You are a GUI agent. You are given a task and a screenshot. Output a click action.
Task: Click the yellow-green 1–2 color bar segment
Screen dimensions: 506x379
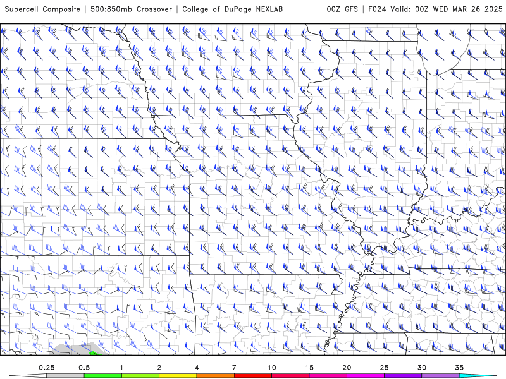coord(140,376)
